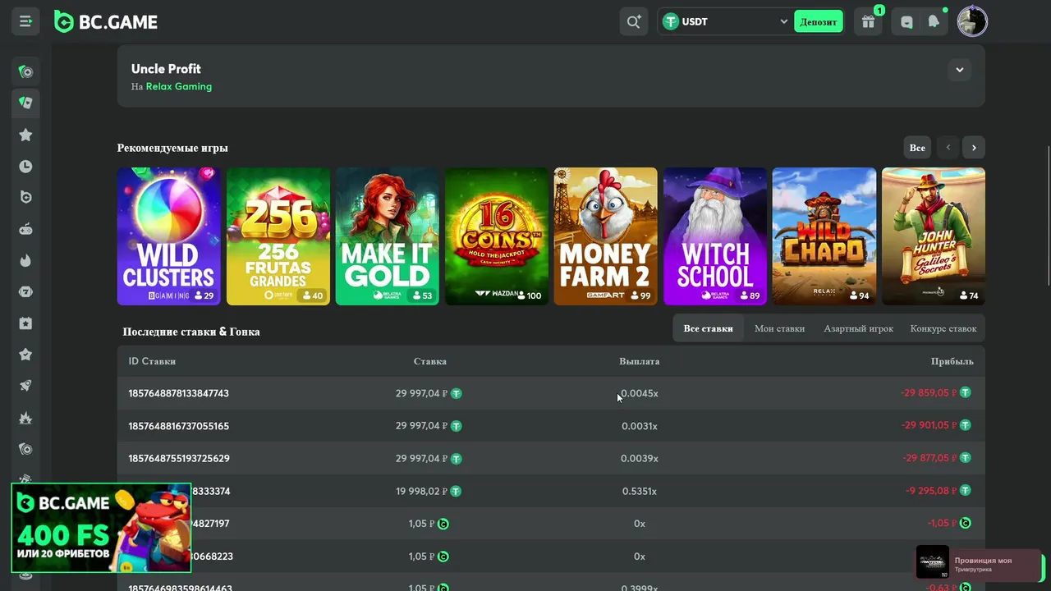Expand the Uncle Profit panel chevron
This screenshot has height=591, width=1051.
(959, 70)
